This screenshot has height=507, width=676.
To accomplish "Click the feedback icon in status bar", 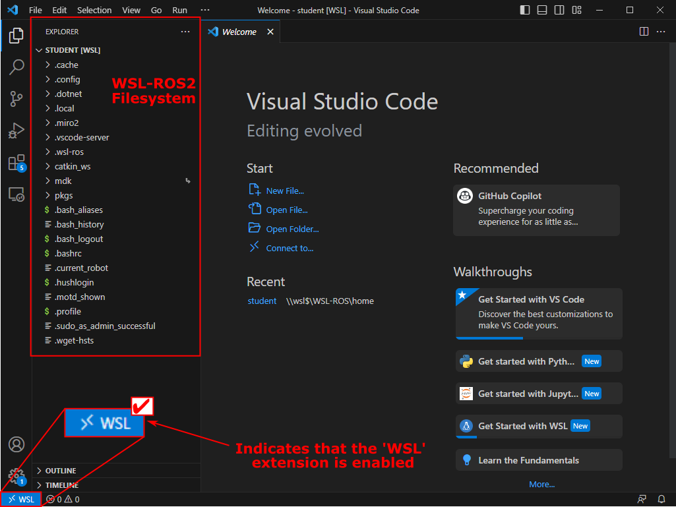I will pyautogui.click(x=642, y=499).
